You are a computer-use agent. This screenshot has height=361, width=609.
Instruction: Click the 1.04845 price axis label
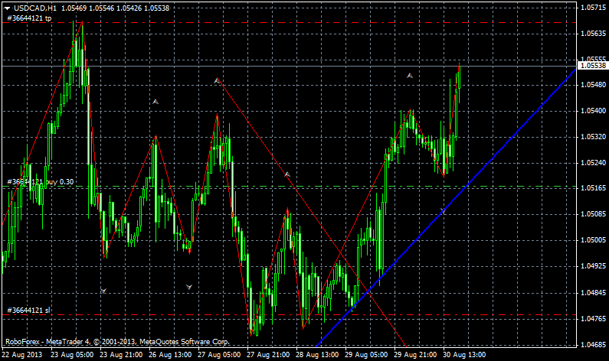(x=593, y=292)
